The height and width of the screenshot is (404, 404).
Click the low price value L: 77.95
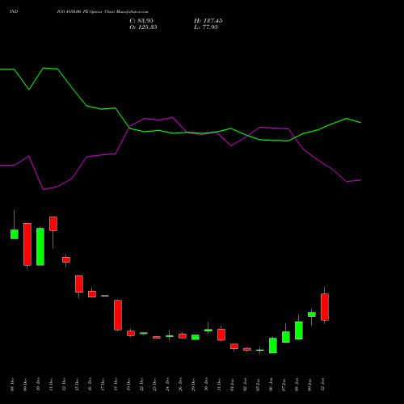[x=206, y=27]
